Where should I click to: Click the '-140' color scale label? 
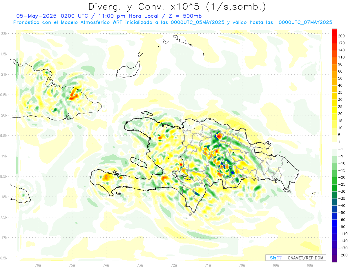tap(342, 241)
